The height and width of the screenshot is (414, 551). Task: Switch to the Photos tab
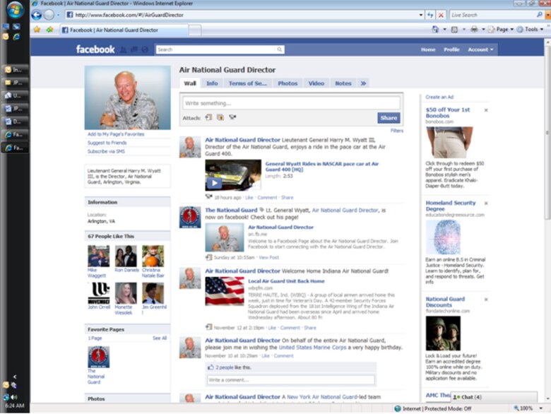288,83
